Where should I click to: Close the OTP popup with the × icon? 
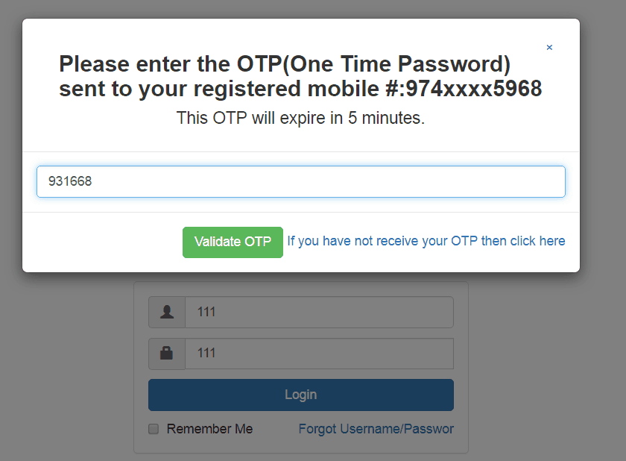point(549,47)
